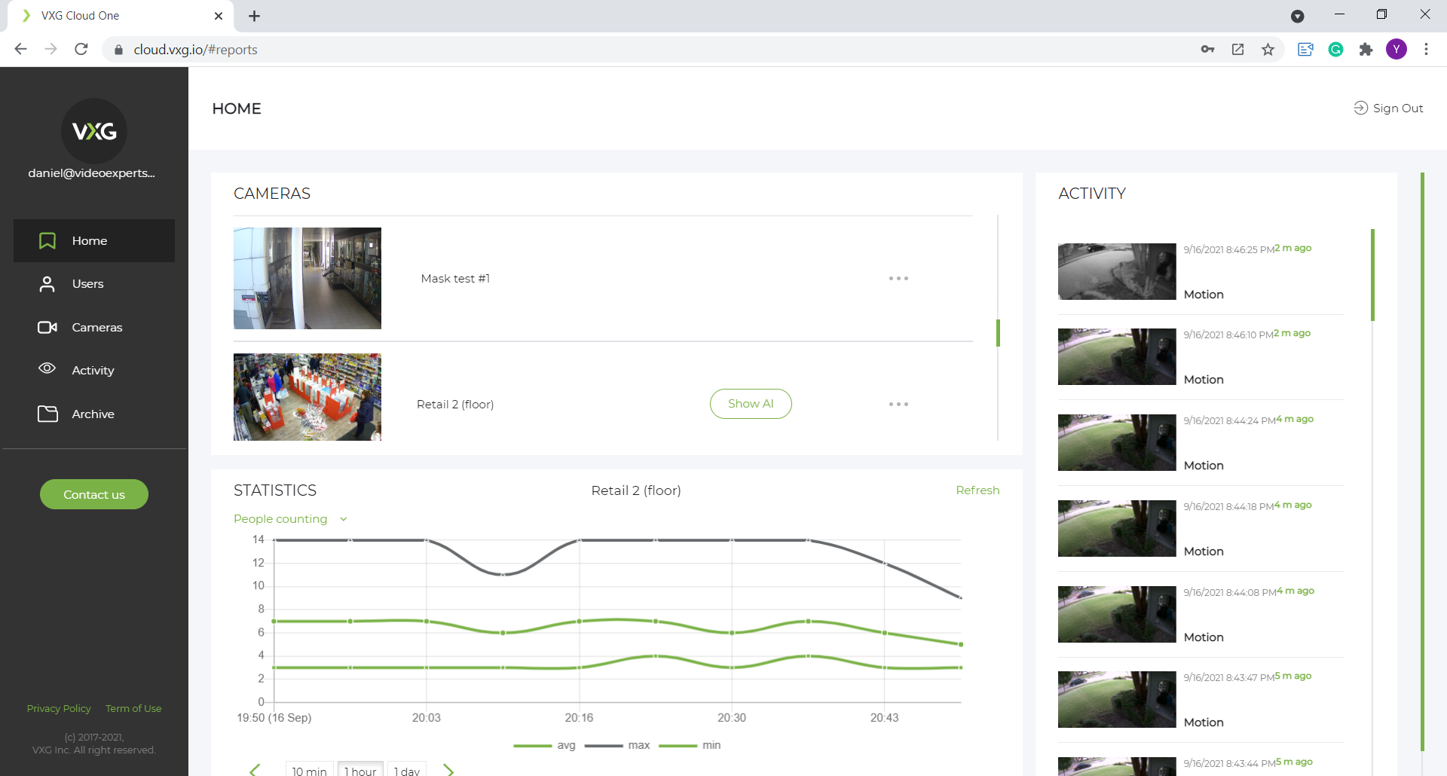Open Activity using the eye icon
Screen dimensions: 1447x776
[47, 368]
